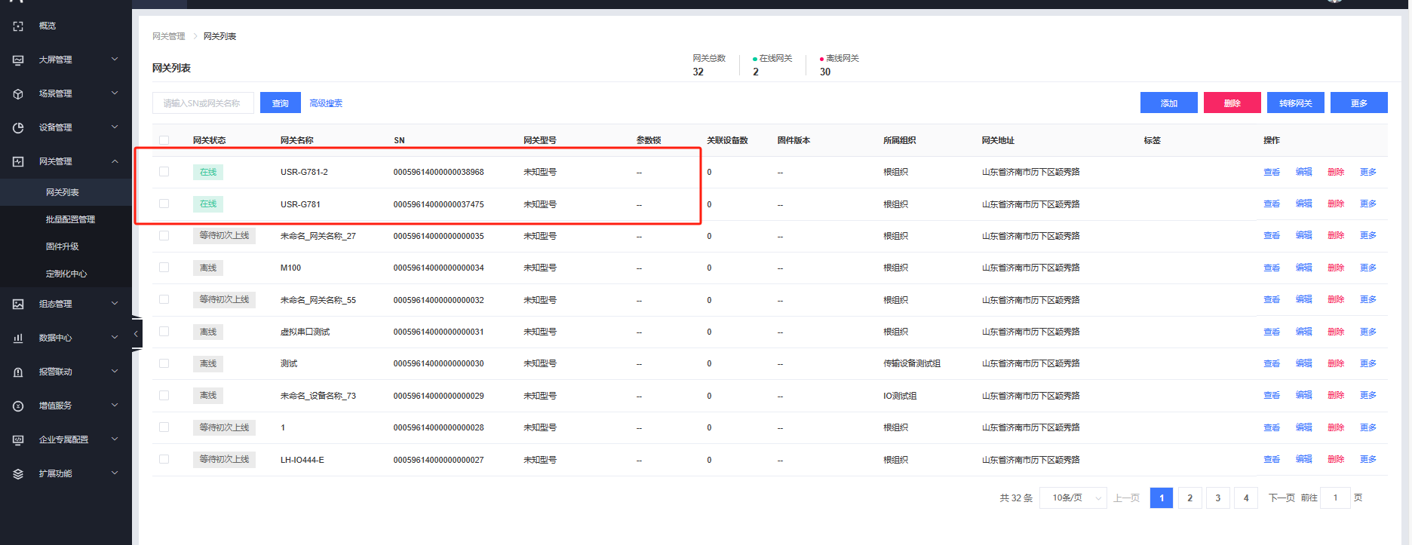Go to 固件升级 in the sidebar
This screenshot has height=545, width=1412.
pos(63,246)
